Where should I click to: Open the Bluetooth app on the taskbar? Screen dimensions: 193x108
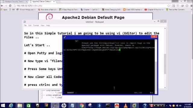(99, 105)
